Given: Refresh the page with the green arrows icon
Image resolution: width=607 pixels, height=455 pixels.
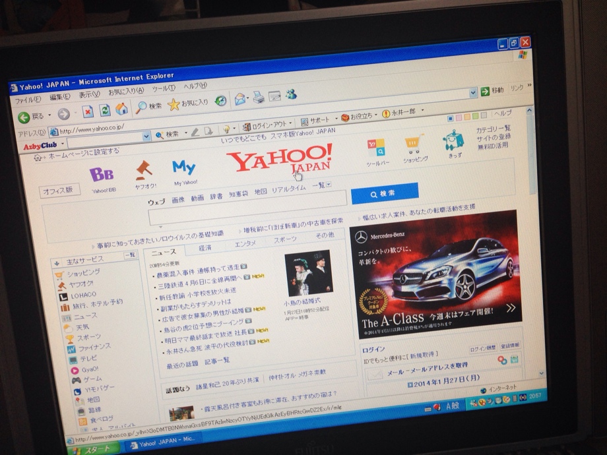Looking at the screenshot, I should tap(104, 110).
